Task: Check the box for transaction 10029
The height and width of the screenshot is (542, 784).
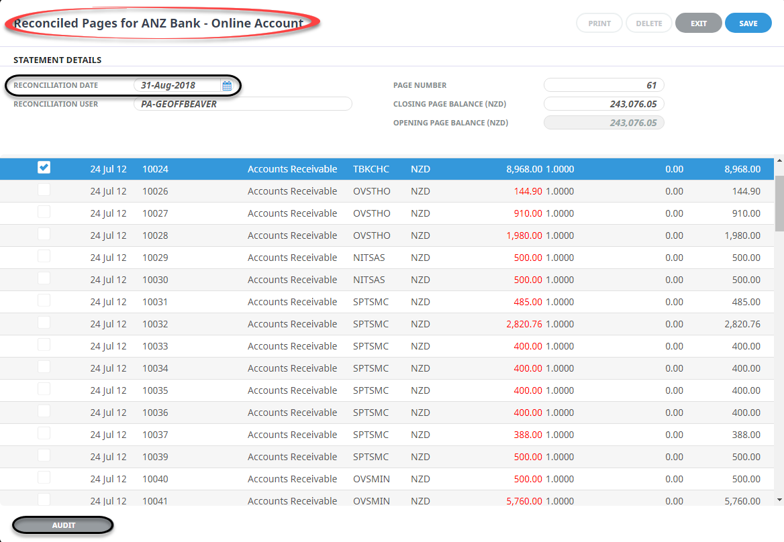Action: (44, 256)
